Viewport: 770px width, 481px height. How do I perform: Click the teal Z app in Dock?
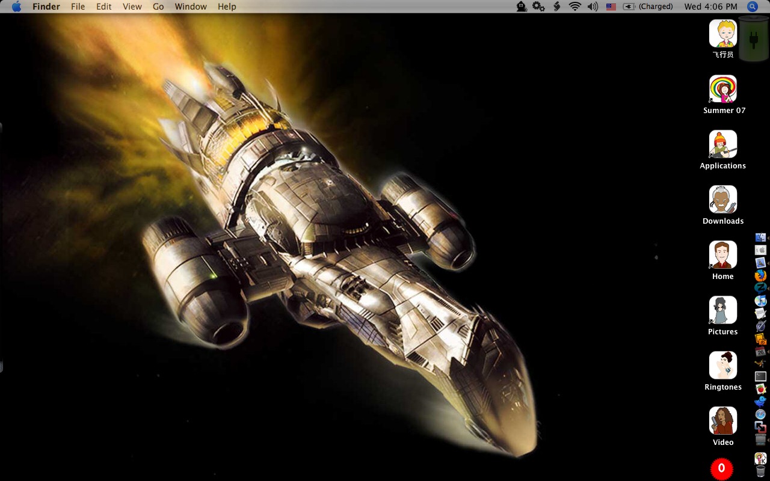tap(760, 288)
